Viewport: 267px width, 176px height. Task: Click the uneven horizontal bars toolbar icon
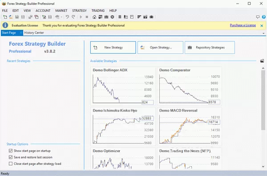pos(139,17)
